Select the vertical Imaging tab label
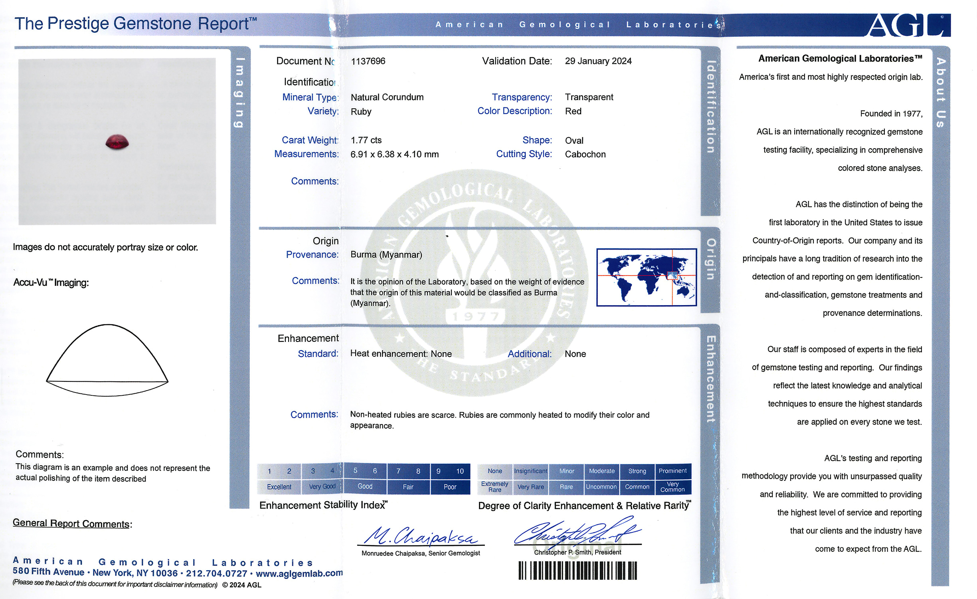The width and height of the screenshot is (977, 599). tap(239, 93)
